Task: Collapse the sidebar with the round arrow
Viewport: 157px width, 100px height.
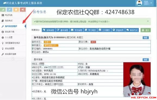Action: pos(13,59)
